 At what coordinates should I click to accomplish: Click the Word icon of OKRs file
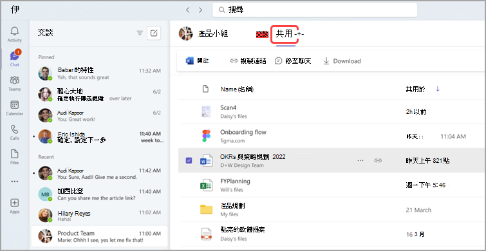(206, 160)
